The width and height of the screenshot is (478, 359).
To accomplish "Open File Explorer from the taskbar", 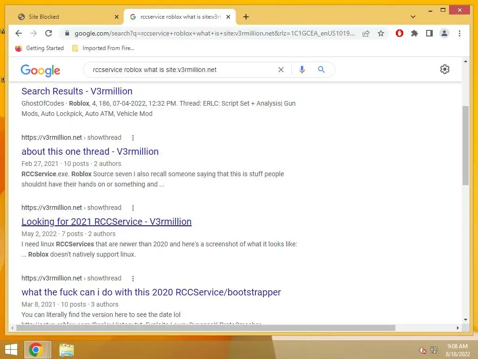I will 66,350.
